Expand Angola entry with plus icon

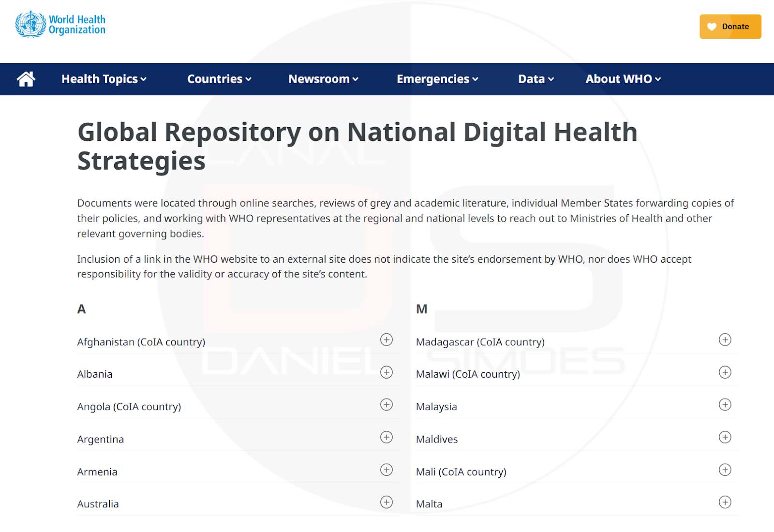tap(387, 404)
